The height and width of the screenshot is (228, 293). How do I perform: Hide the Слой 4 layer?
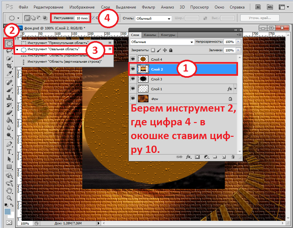point(133,59)
